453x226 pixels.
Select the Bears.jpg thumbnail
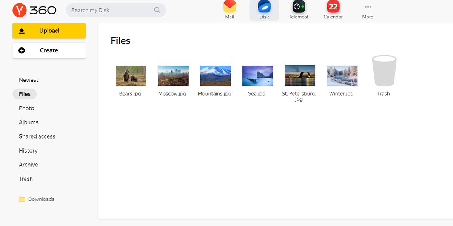tap(131, 76)
